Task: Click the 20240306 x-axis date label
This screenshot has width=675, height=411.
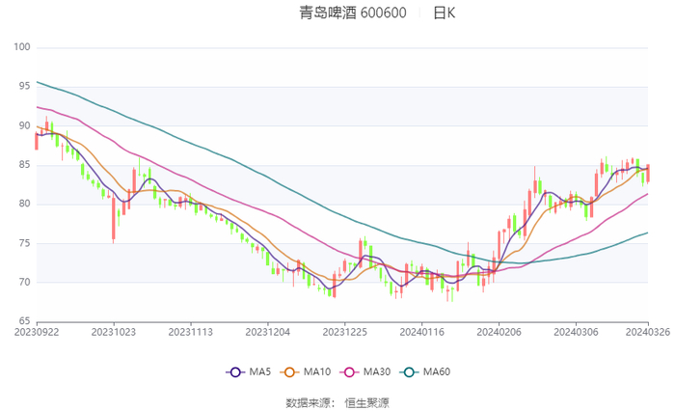Action: pos(576,332)
